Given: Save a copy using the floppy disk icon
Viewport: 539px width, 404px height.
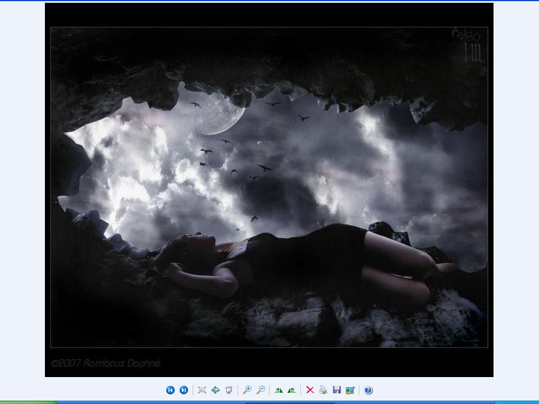Looking at the screenshot, I should tap(337, 389).
